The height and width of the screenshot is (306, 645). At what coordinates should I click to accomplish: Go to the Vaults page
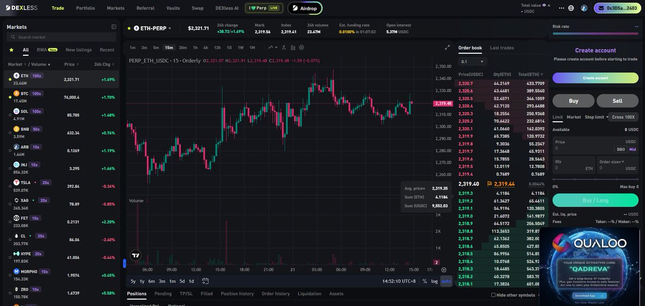pyautogui.click(x=173, y=8)
